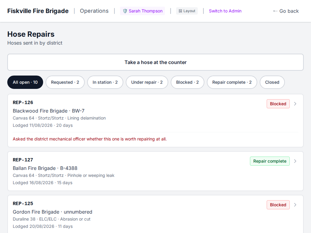Open the Layout options button
The image size is (311, 233).
(x=187, y=11)
